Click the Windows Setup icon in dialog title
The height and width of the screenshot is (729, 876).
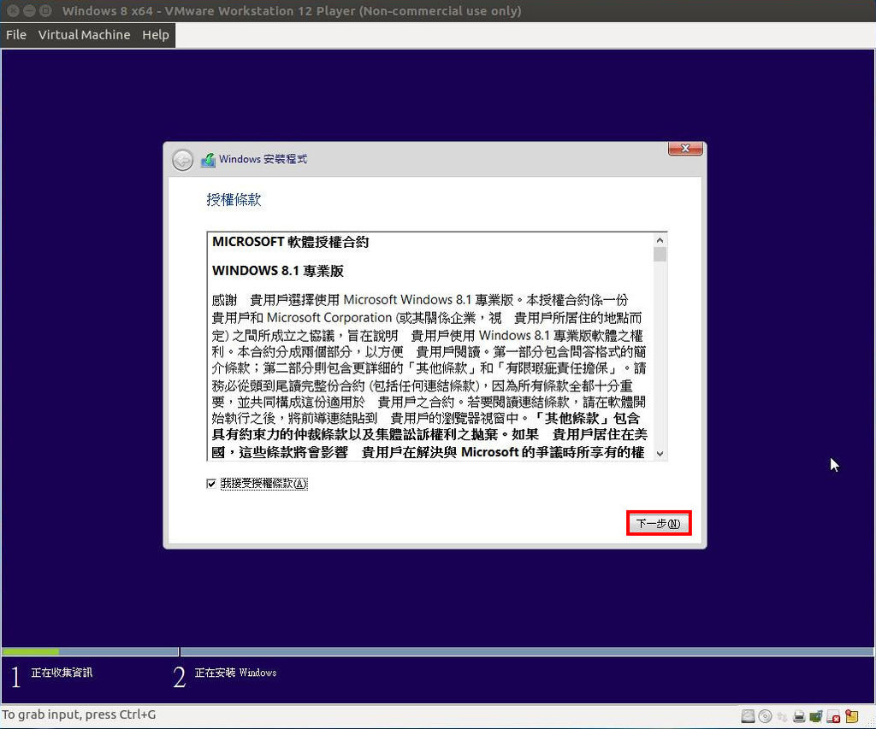(208, 160)
